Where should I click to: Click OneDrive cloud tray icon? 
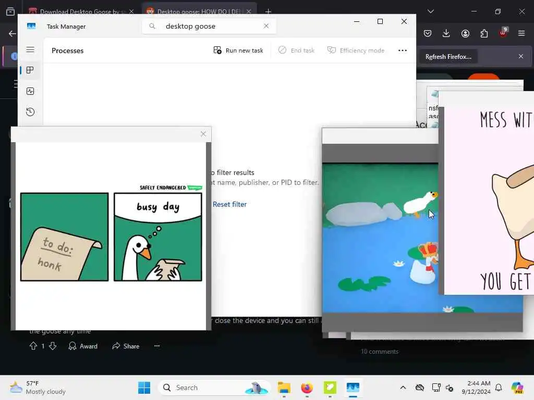click(420, 387)
